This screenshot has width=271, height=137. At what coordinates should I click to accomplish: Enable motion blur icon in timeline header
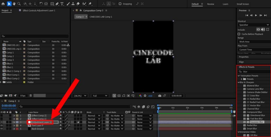[148, 107]
